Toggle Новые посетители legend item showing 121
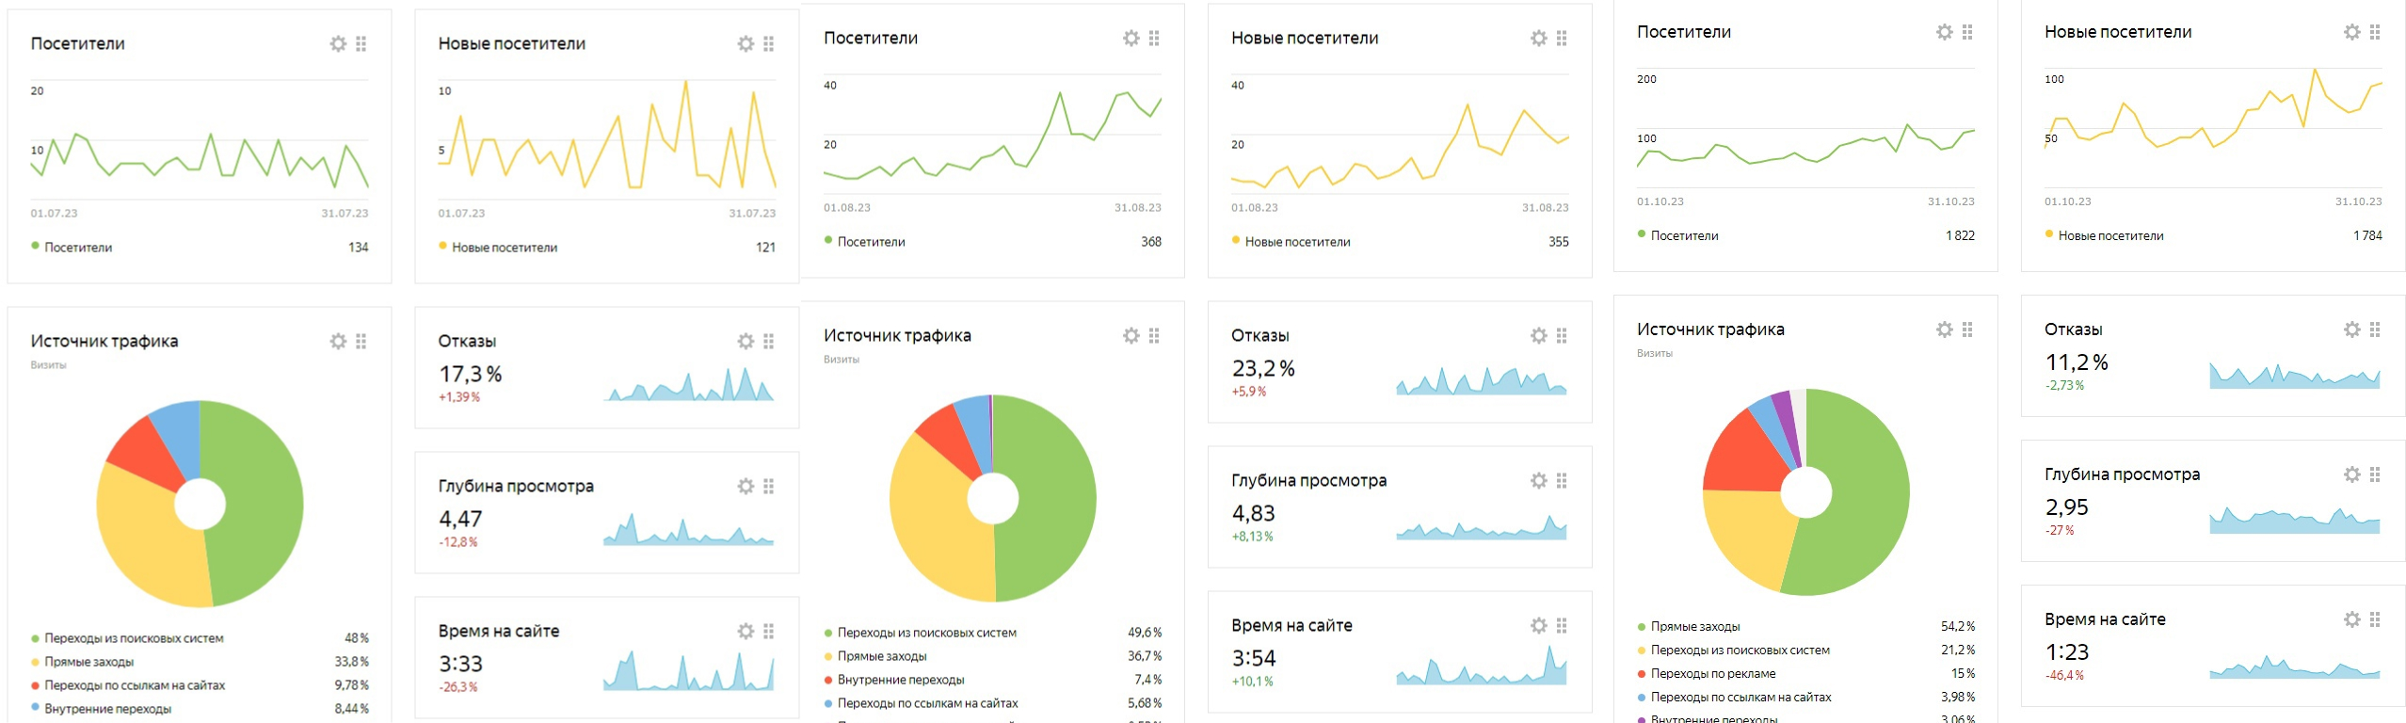The height and width of the screenshot is (723, 2406). (x=504, y=248)
